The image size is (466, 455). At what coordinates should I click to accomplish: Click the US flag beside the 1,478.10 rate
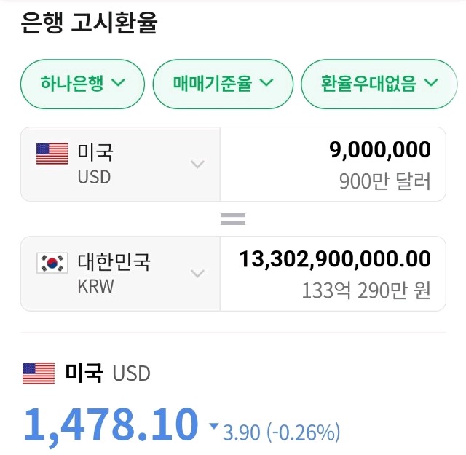39,373
